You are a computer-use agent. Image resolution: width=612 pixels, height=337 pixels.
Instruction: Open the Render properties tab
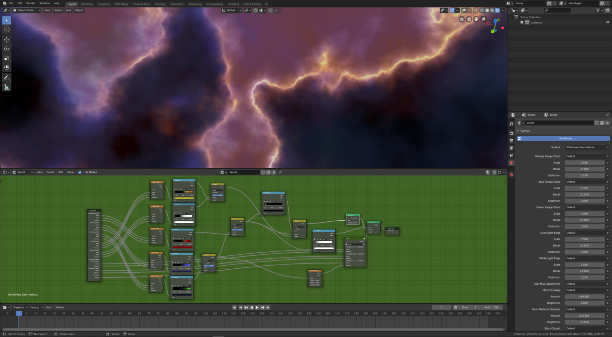tap(511, 133)
